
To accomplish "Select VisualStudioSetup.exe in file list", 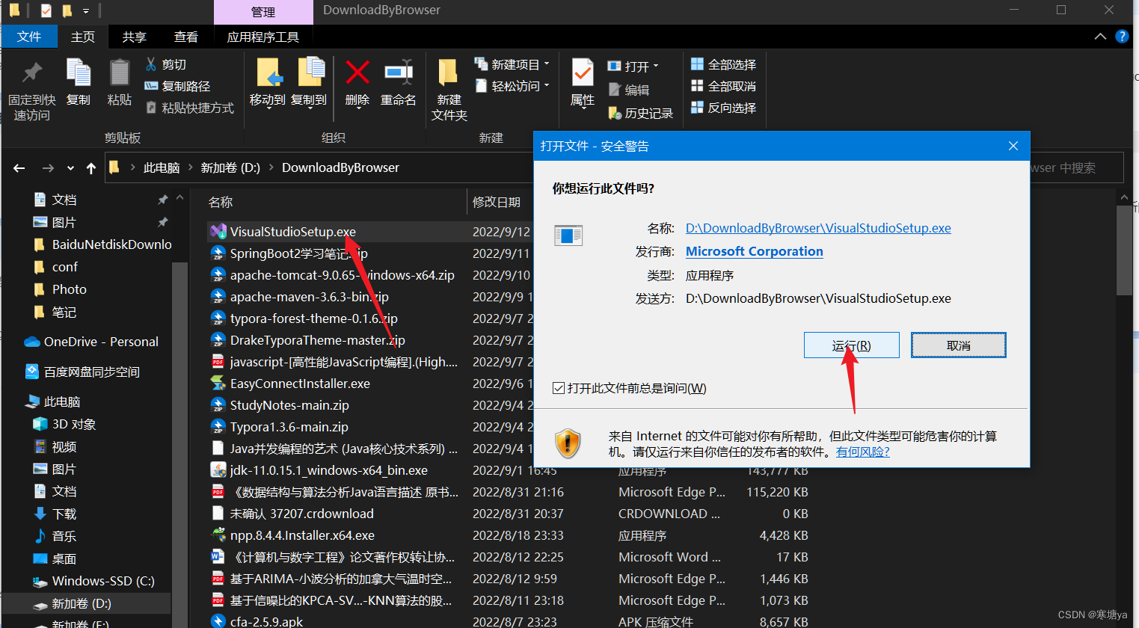I will click(283, 232).
